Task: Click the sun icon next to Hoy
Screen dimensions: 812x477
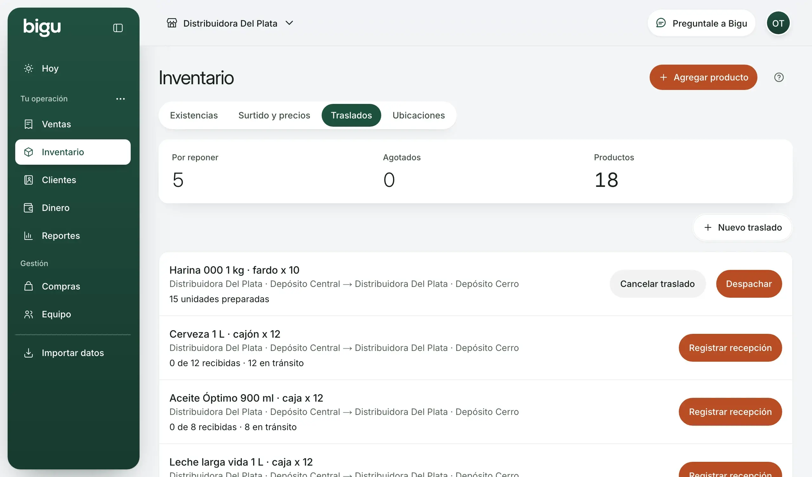Action: click(28, 68)
